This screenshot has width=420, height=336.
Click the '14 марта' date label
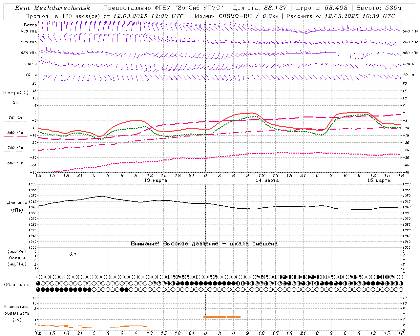(267, 180)
